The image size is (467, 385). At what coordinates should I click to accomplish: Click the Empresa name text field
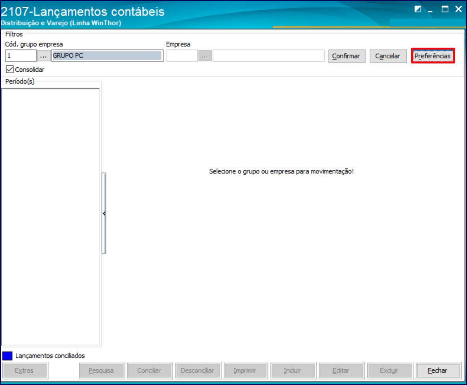point(269,56)
